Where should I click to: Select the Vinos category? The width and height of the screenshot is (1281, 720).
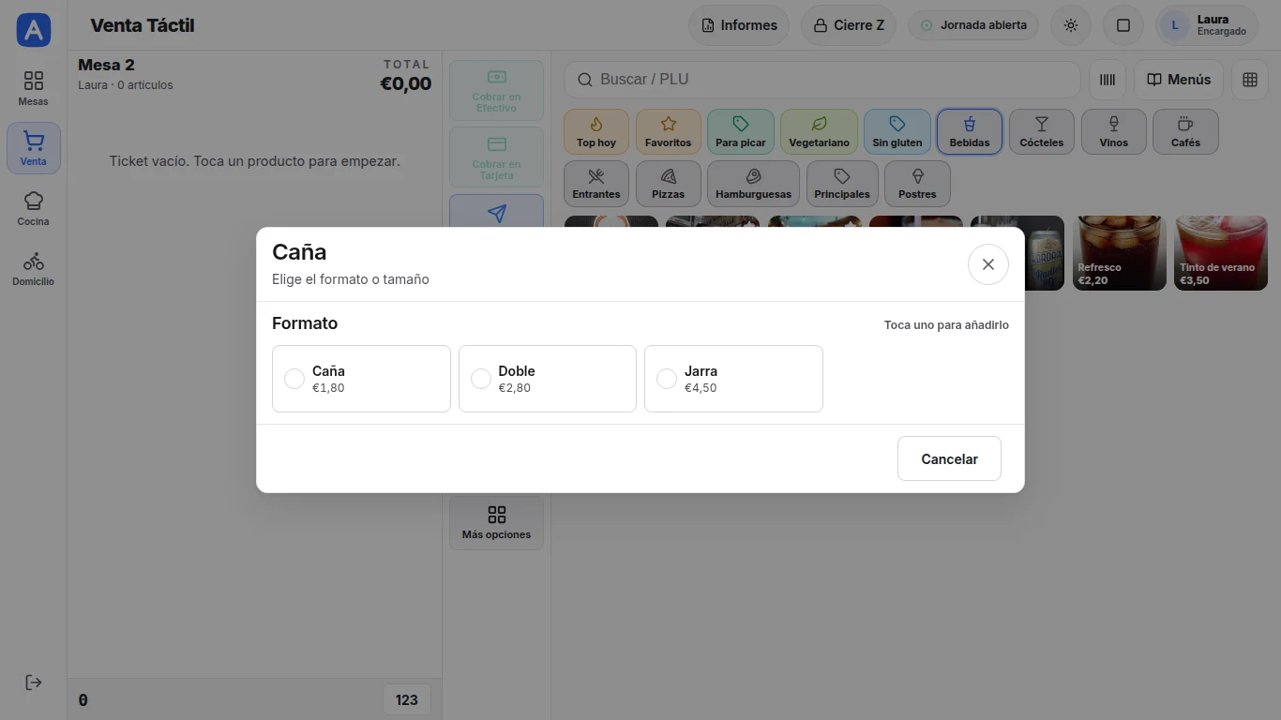pos(1114,131)
